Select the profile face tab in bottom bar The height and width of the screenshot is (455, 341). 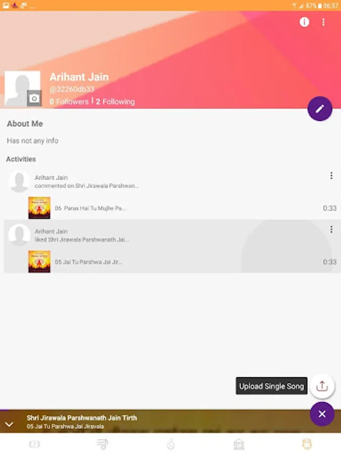307,444
